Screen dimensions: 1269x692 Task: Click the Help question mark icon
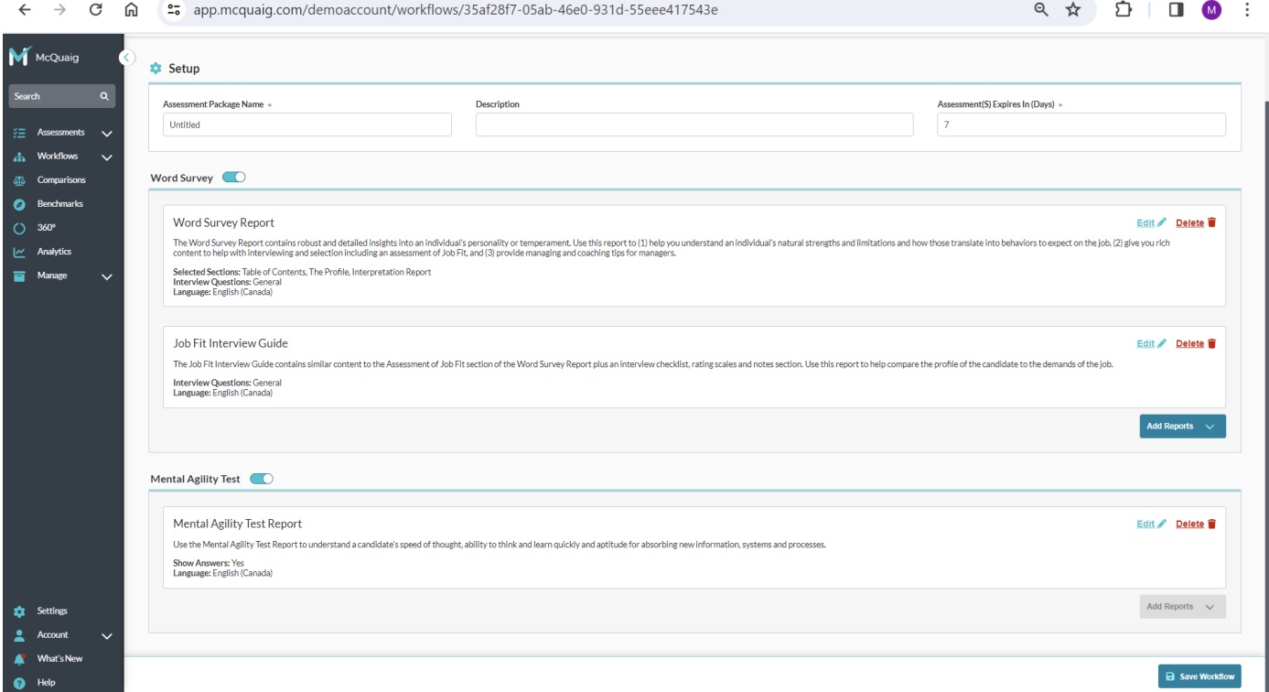pyautogui.click(x=18, y=682)
